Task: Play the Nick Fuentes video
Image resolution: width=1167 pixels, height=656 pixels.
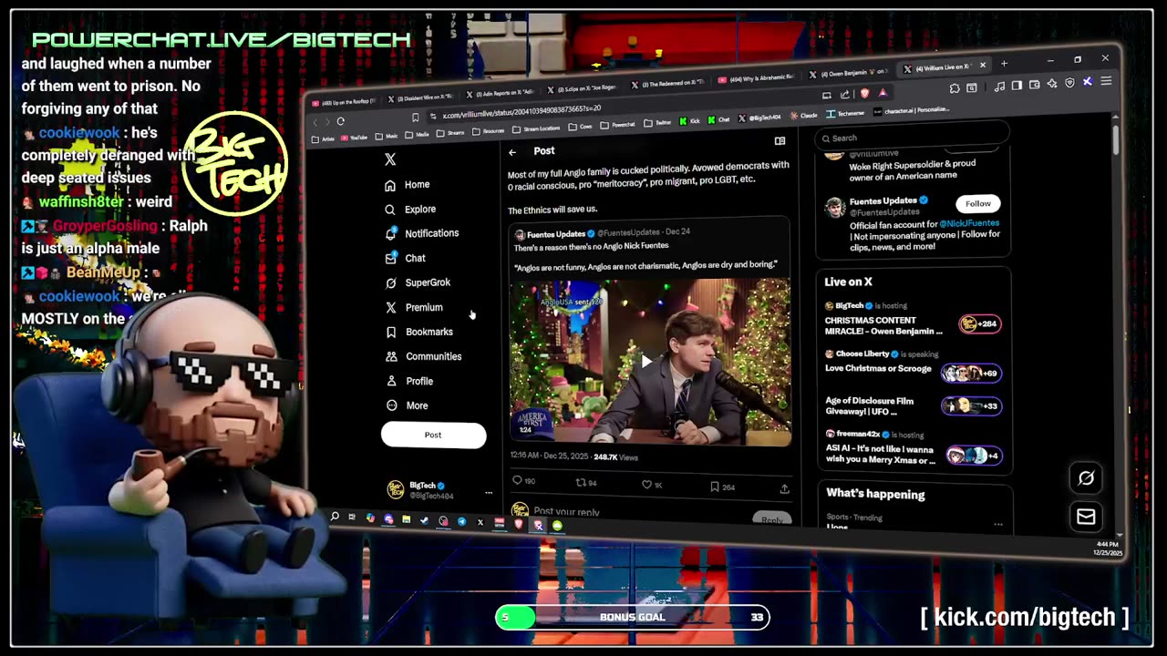Action: 646,362
